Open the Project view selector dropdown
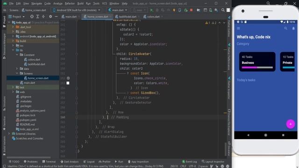299x168 pixels. 17,17
